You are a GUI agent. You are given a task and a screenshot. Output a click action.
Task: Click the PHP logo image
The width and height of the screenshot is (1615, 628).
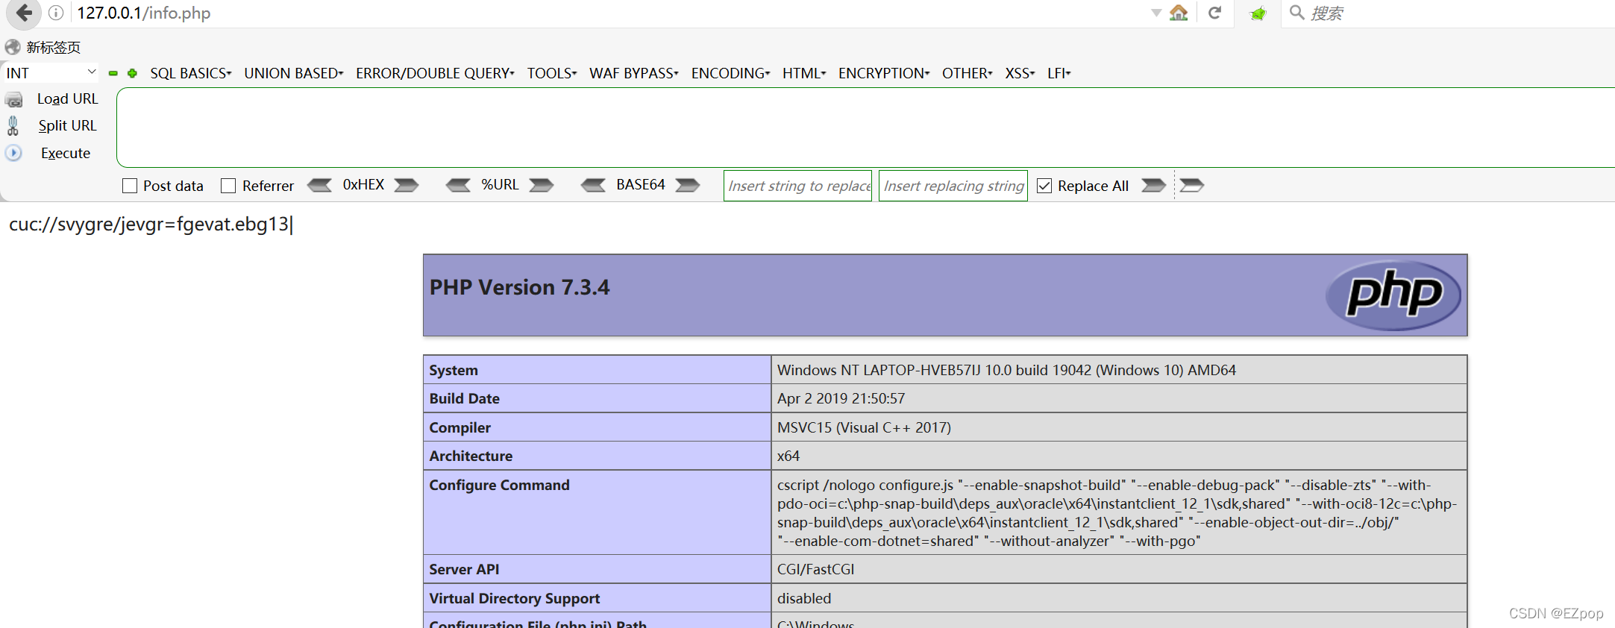point(1393,295)
